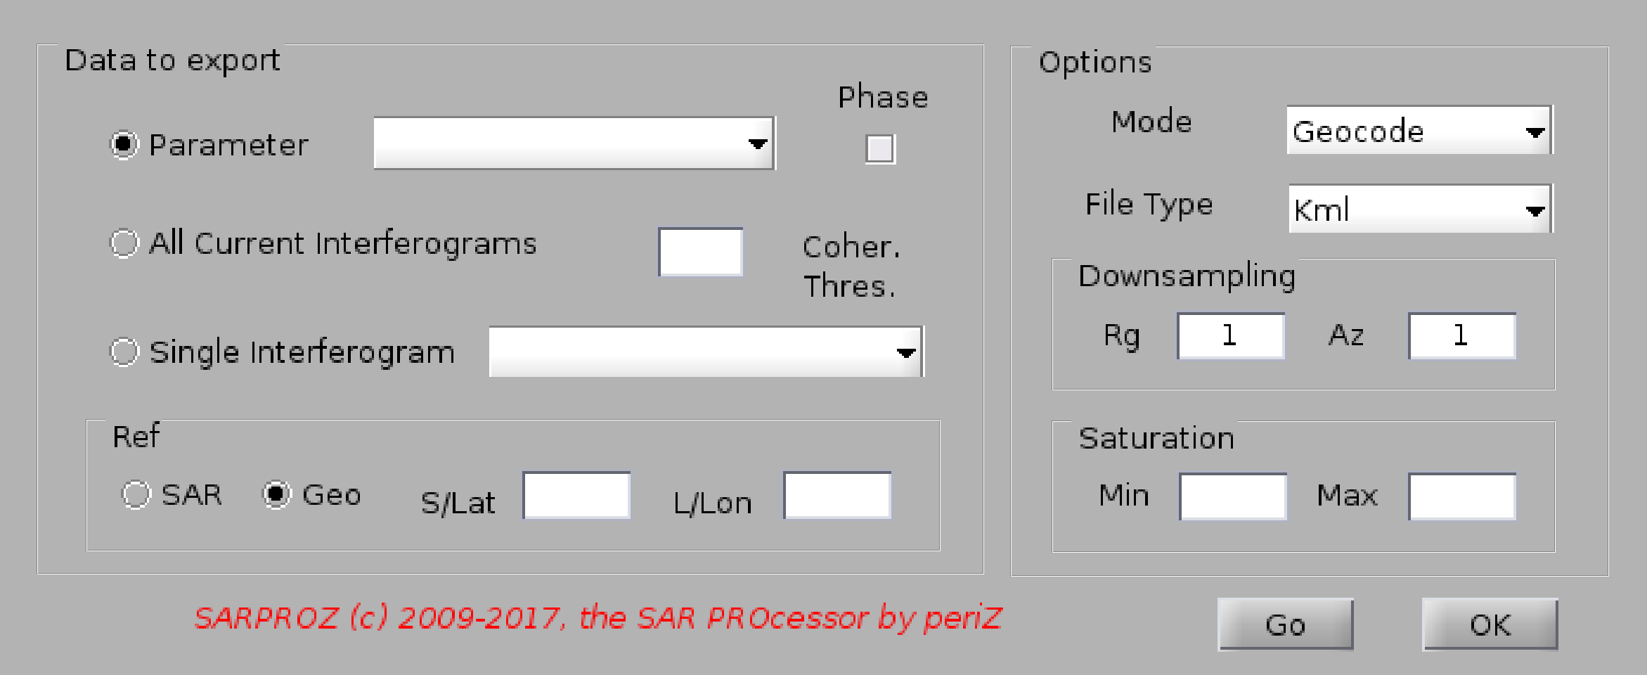
Task: Click the Coher. Thres. input field
Action: point(700,252)
